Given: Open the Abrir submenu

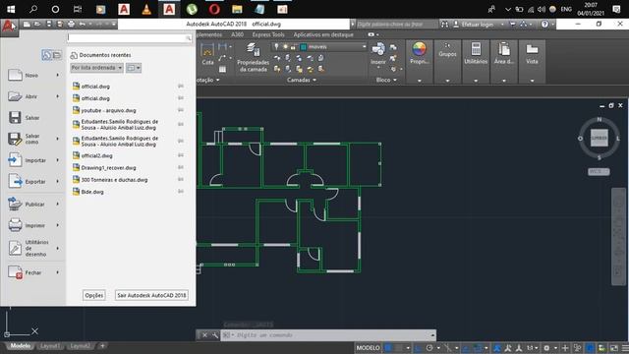Looking at the screenshot, I should click(33, 96).
